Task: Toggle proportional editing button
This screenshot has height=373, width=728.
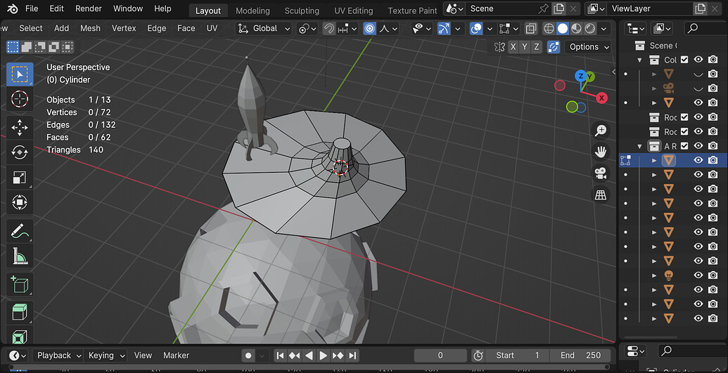Action: click(x=370, y=29)
